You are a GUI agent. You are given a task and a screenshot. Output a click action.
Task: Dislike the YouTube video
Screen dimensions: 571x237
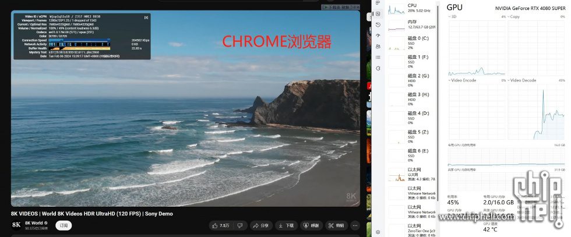(x=240, y=226)
